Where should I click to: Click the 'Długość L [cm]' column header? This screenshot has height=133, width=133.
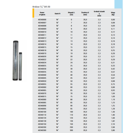71,13
